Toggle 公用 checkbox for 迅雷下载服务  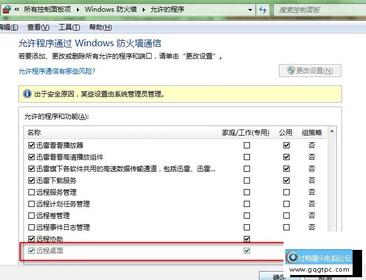click(x=286, y=180)
